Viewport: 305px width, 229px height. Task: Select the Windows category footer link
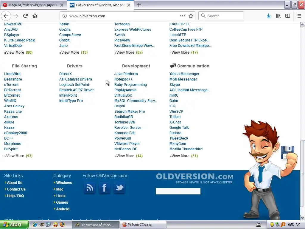(64, 183)
